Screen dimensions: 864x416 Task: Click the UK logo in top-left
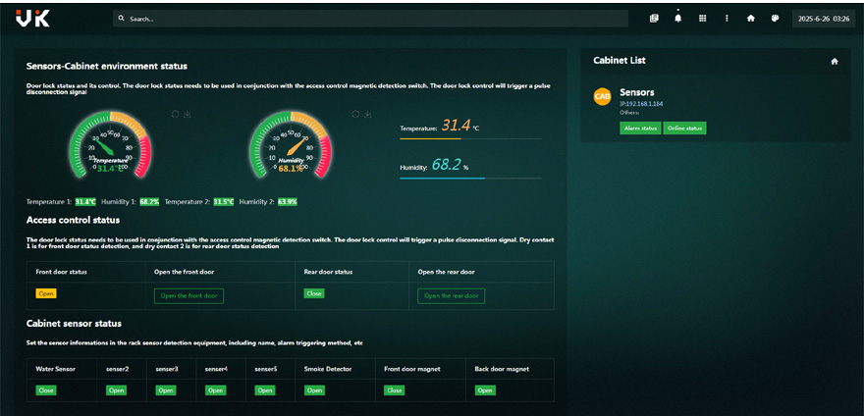pyautogui.click(x=34, y=19)
